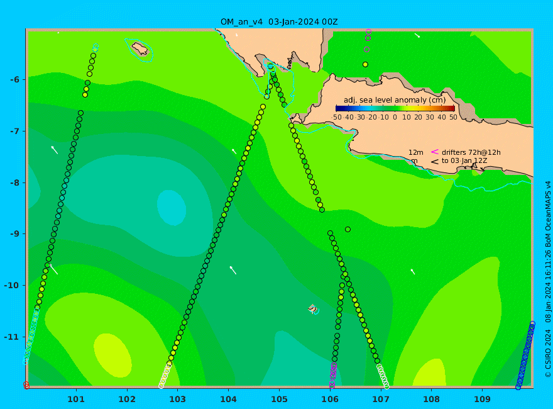Select the '-9' latitude axis label
Image resolution: width=553 pixels, height=409 pixels.
click(15, 234)
